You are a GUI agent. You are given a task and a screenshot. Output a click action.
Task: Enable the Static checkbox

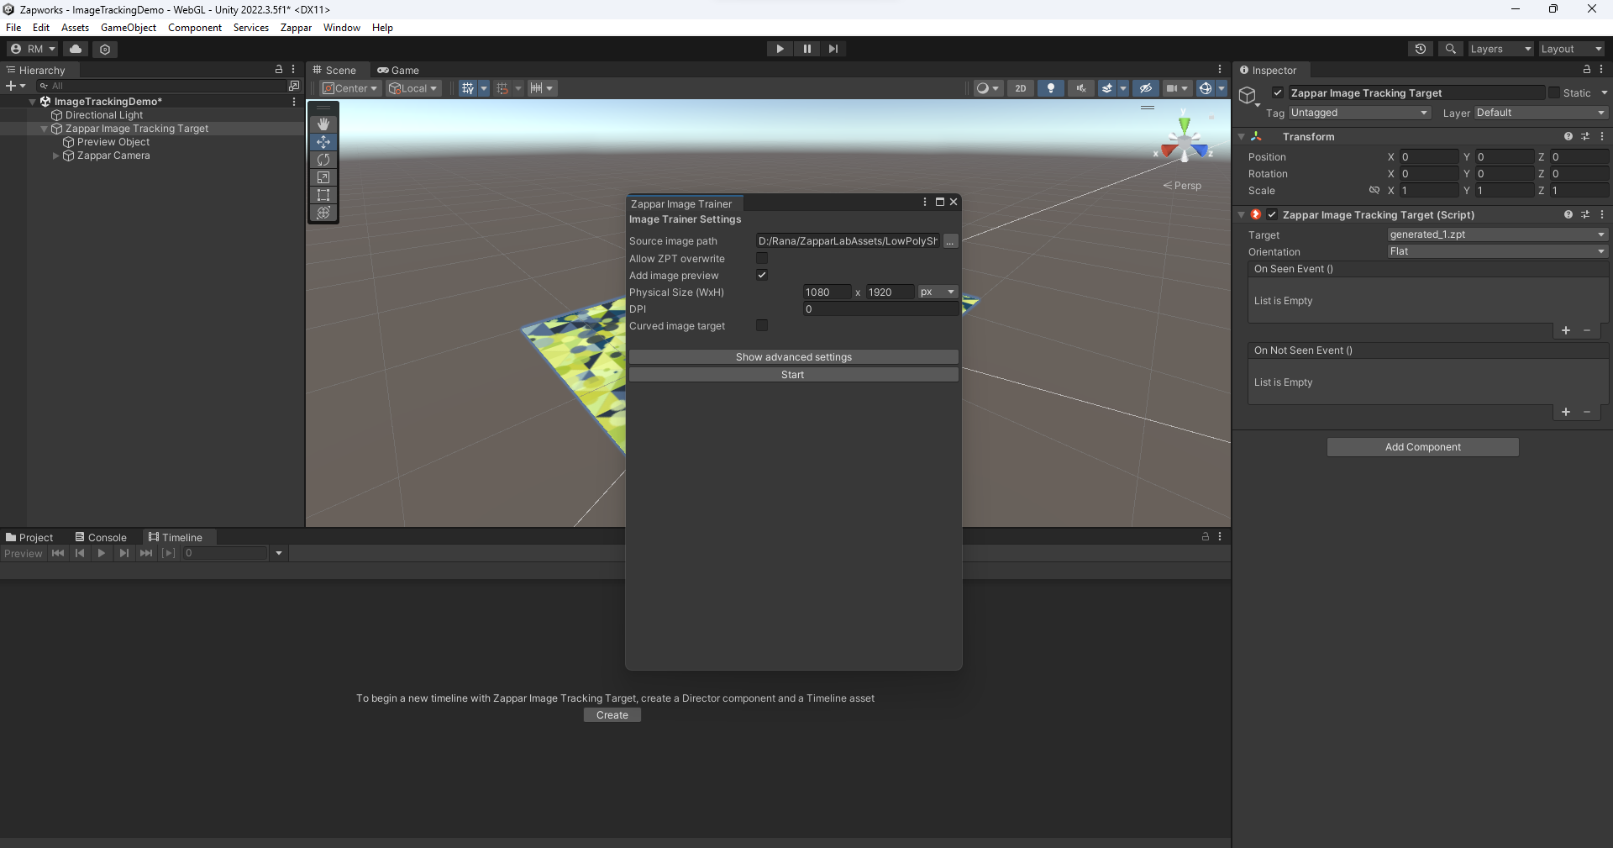1554,93
